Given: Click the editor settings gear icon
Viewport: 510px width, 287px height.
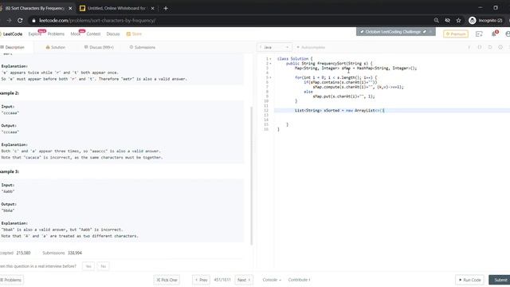Looking at the screenshot, I should click(500, 48).
